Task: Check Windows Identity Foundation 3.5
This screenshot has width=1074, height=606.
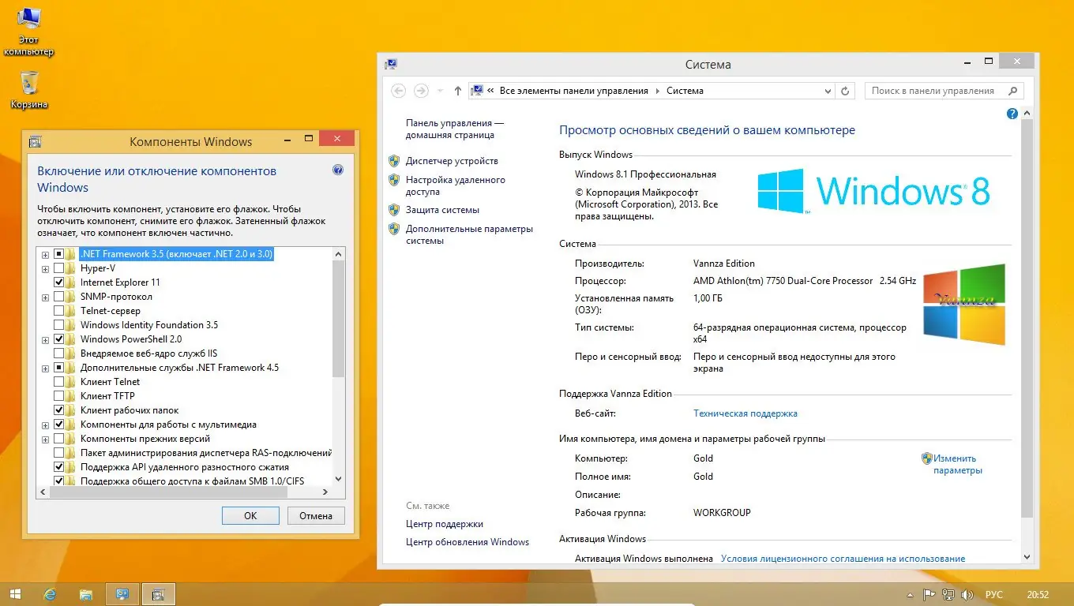Action: (58, 325)
